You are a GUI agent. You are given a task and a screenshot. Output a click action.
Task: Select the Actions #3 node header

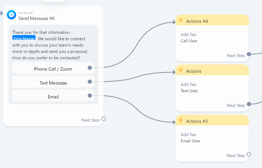click(212, 120)
